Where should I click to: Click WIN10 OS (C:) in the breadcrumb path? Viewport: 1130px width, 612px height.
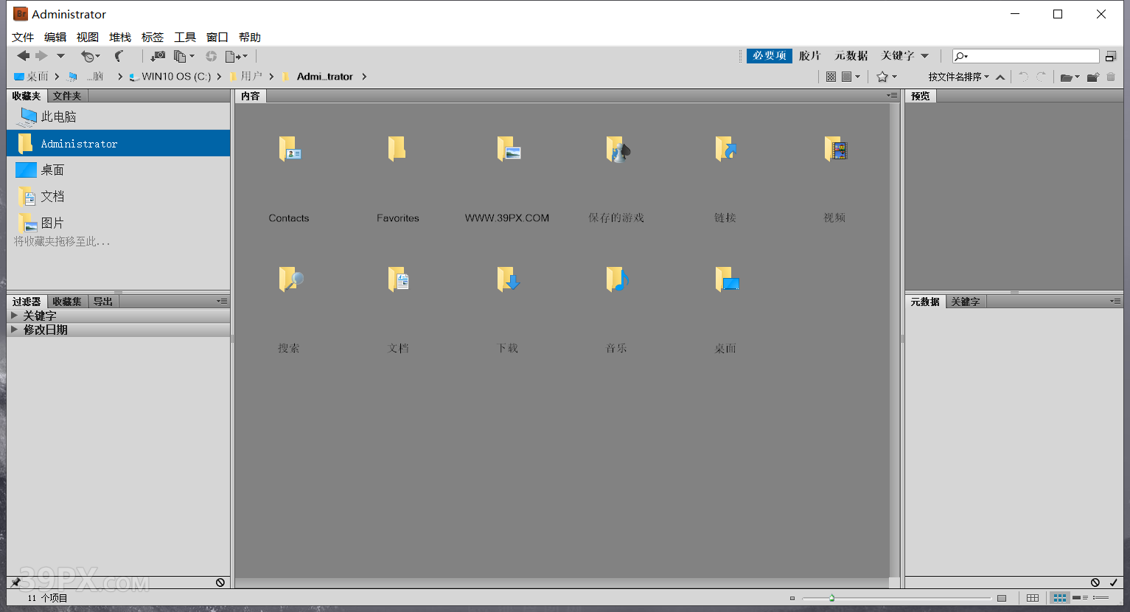(x=176, y=76)
